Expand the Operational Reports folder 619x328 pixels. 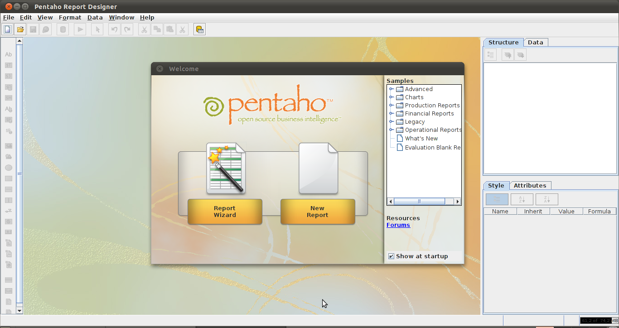tap(391, 130)
